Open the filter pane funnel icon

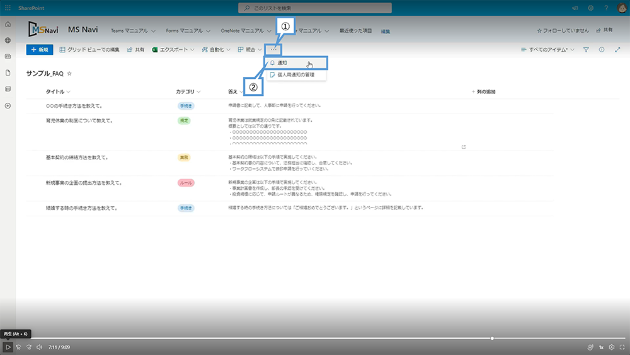pos(586,50)
